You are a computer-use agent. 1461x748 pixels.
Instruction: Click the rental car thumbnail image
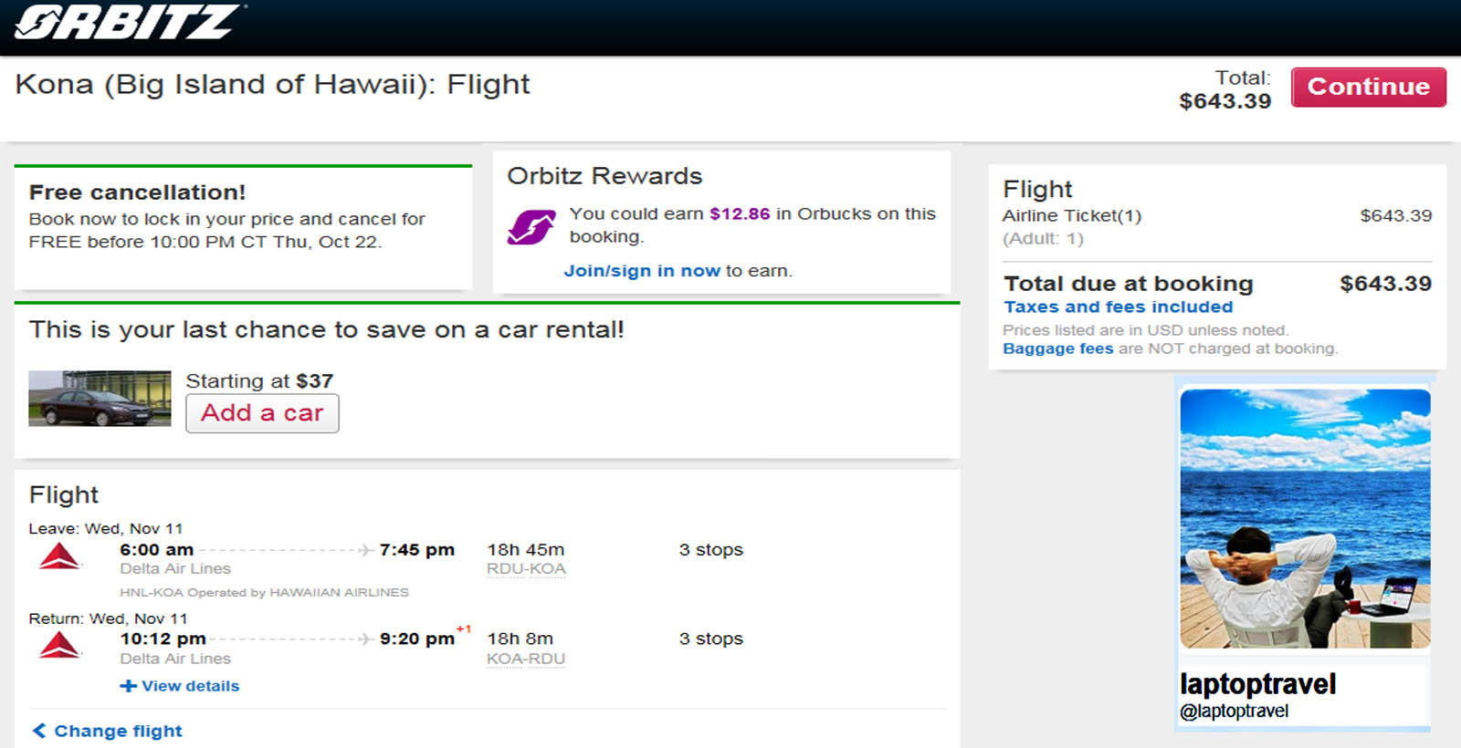tap(100, 399)
